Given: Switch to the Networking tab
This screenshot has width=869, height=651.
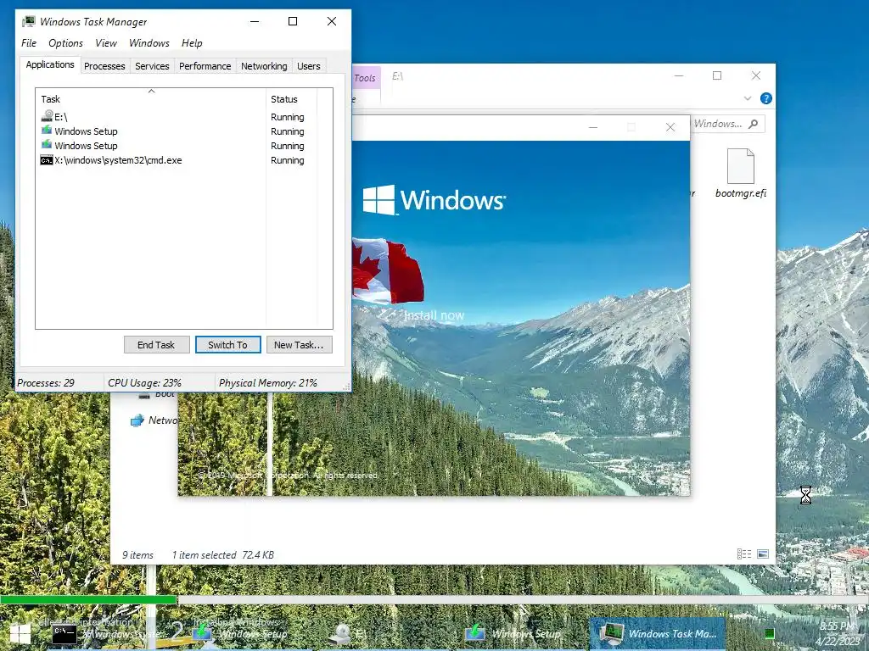Looking at the screenshot, I should coord(264,66).
